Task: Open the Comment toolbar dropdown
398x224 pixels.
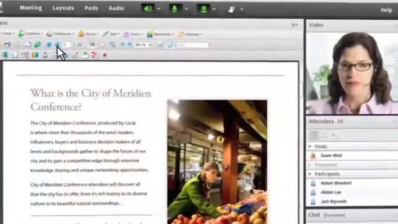Action: click(x=190, y=34)
